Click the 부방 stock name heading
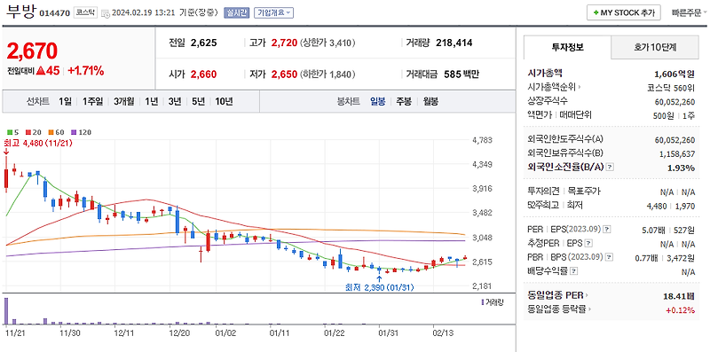Viewport: 710px width, 352px height. tap(20, 12)
